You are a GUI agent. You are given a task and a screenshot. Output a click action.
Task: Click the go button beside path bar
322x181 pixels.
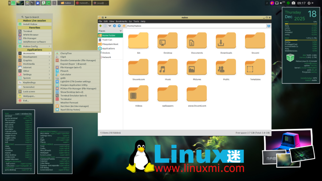pyautogui.click(x=269, y=26)
